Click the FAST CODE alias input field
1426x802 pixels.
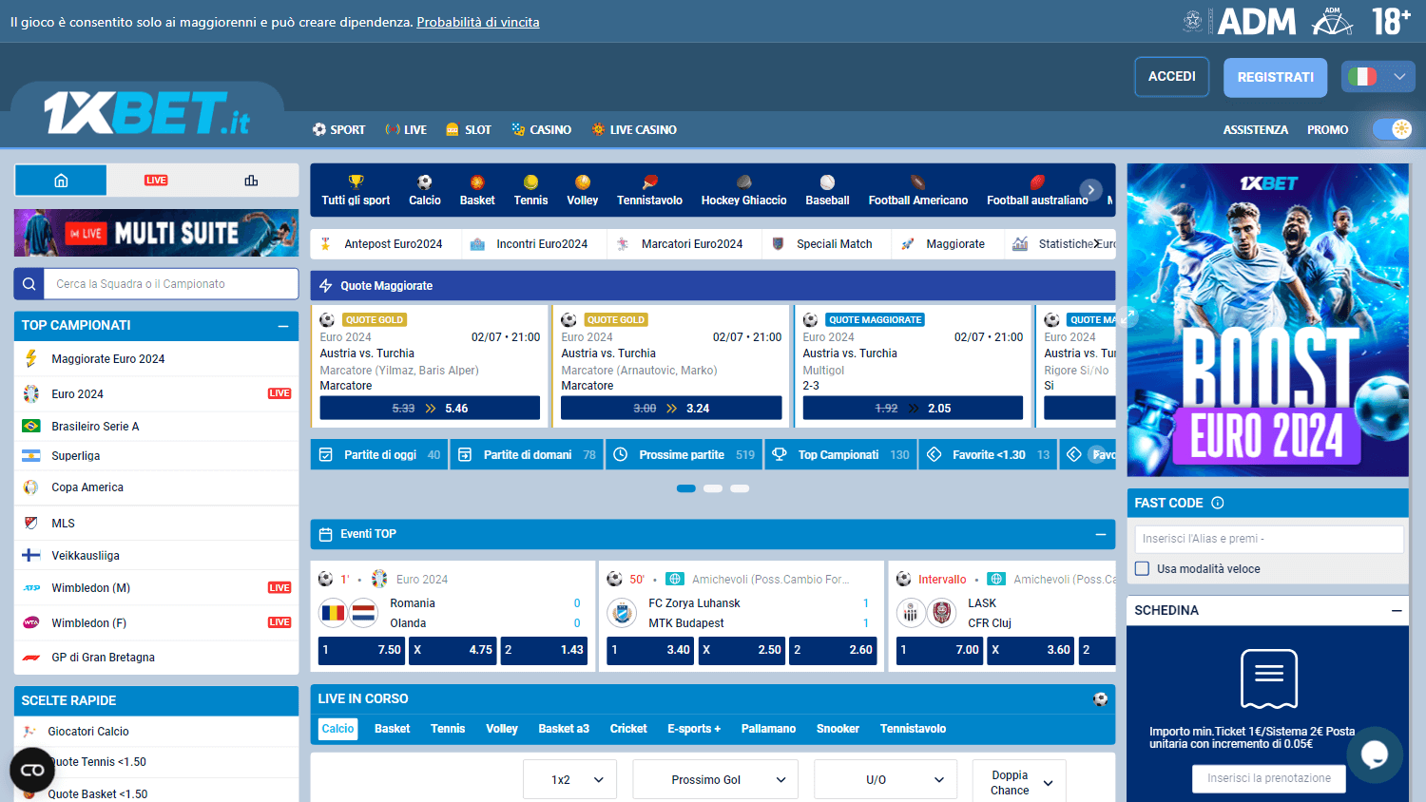[x=1269, y=539]
